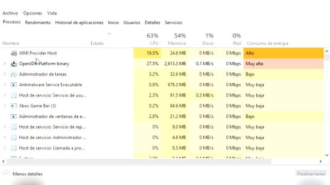Click the Host de servicio: Administrador icon
Image resolution: width=330 pixels, height=185 pixels.
[x=14, y=138]
